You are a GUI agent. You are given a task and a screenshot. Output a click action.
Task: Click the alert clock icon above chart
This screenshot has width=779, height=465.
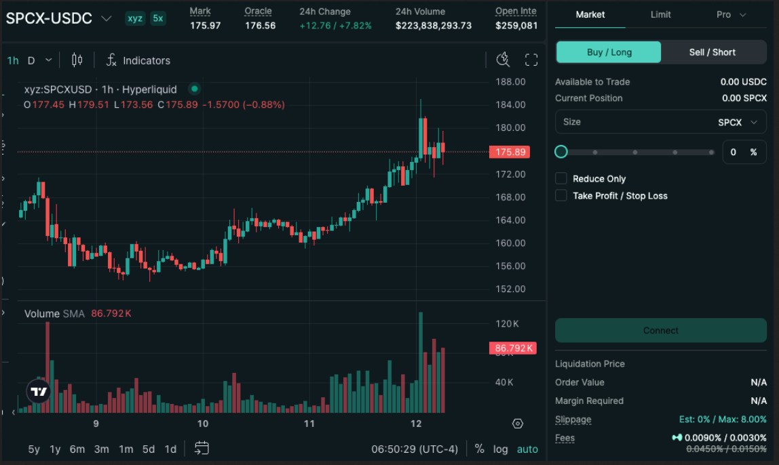503,60
